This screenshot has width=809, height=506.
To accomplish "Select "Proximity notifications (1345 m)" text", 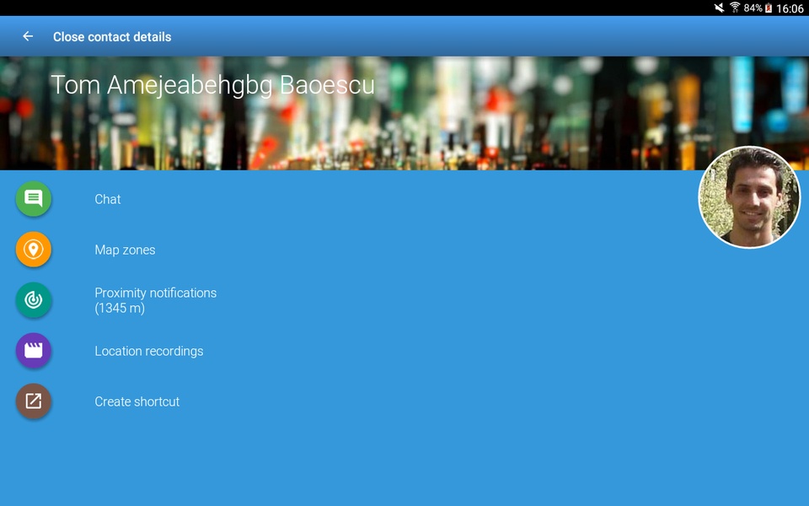I will click(155, 300).
